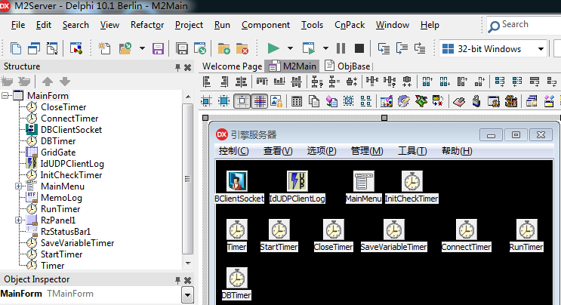
Task: Click the Structure panel scrollbar thumb
Action: (x=187, y=179)
